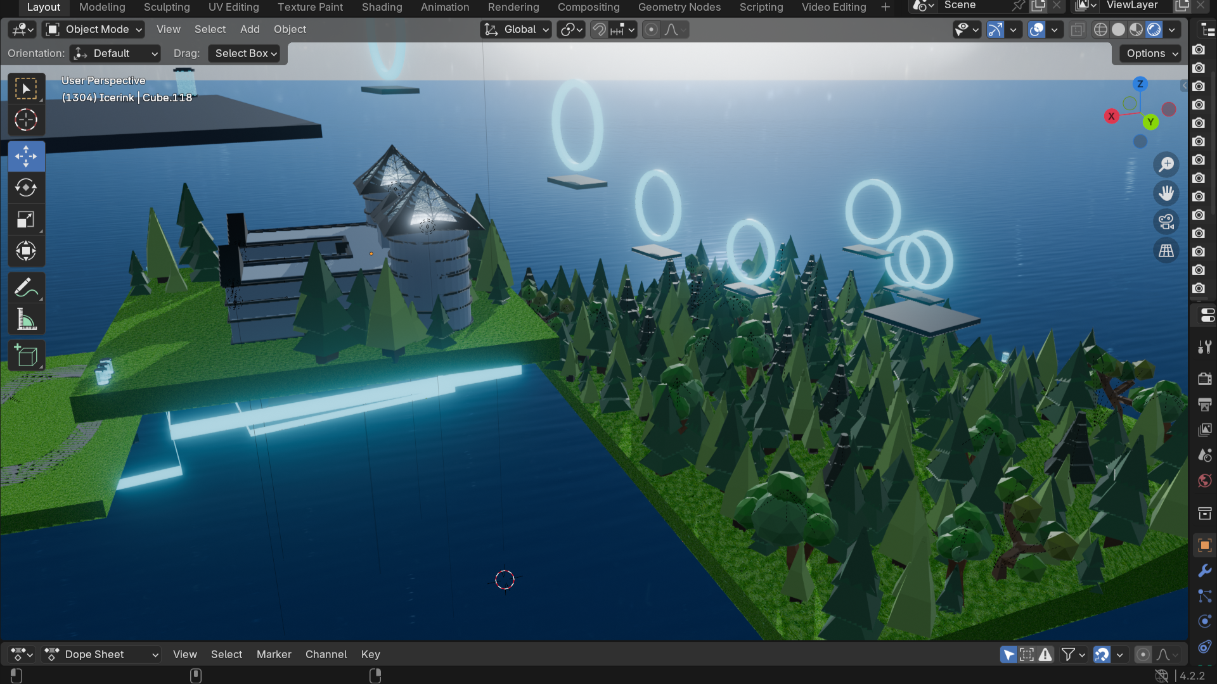Open the Marker menu in Dope Sheet
1217x684 pixels.
(274, 654)
